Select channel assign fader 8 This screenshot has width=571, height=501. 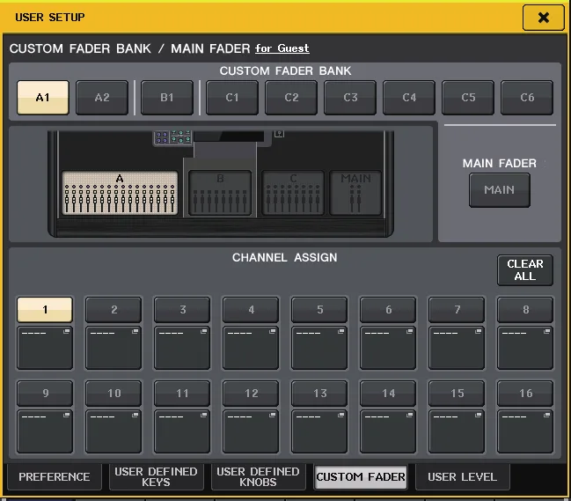(525, 310)
